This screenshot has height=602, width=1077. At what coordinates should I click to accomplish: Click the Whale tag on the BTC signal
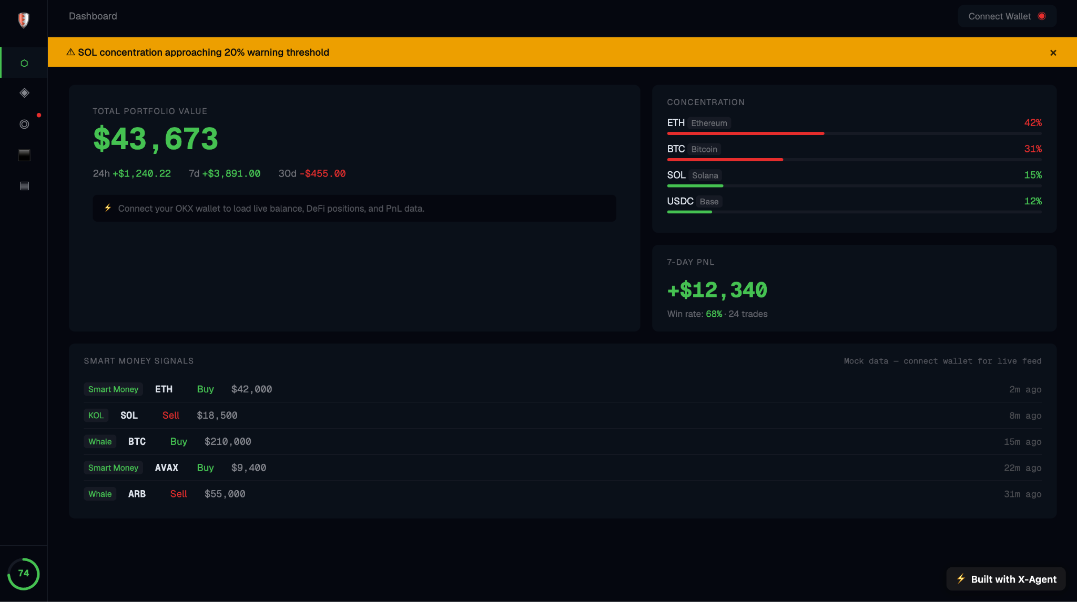pyautogui.click(x=100, y=442)
